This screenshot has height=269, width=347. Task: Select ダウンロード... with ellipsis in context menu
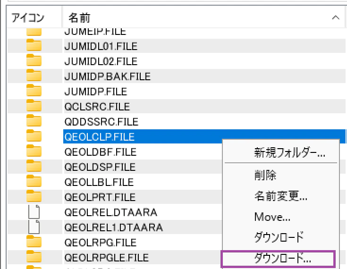(x=278, y=258)
